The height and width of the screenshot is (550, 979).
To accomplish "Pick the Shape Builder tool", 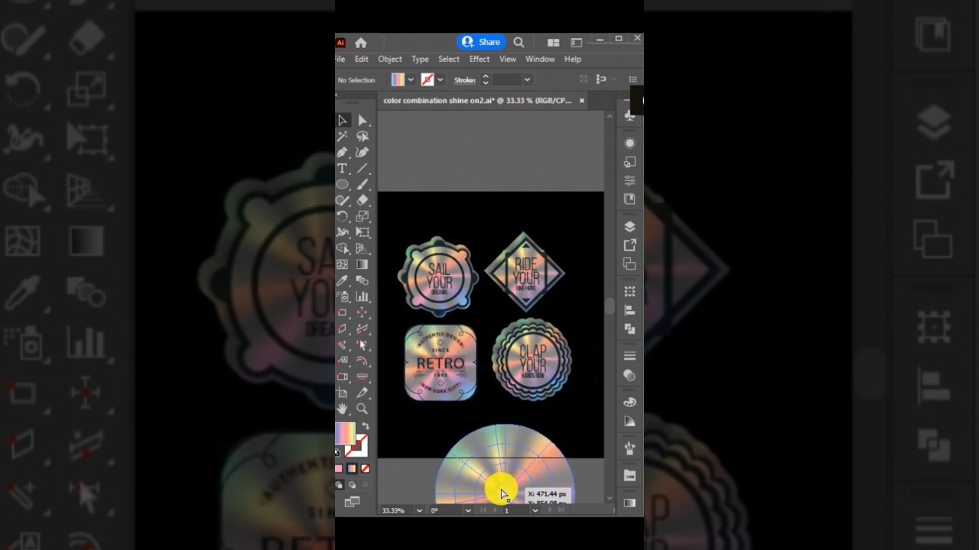I will coord(343,248).
